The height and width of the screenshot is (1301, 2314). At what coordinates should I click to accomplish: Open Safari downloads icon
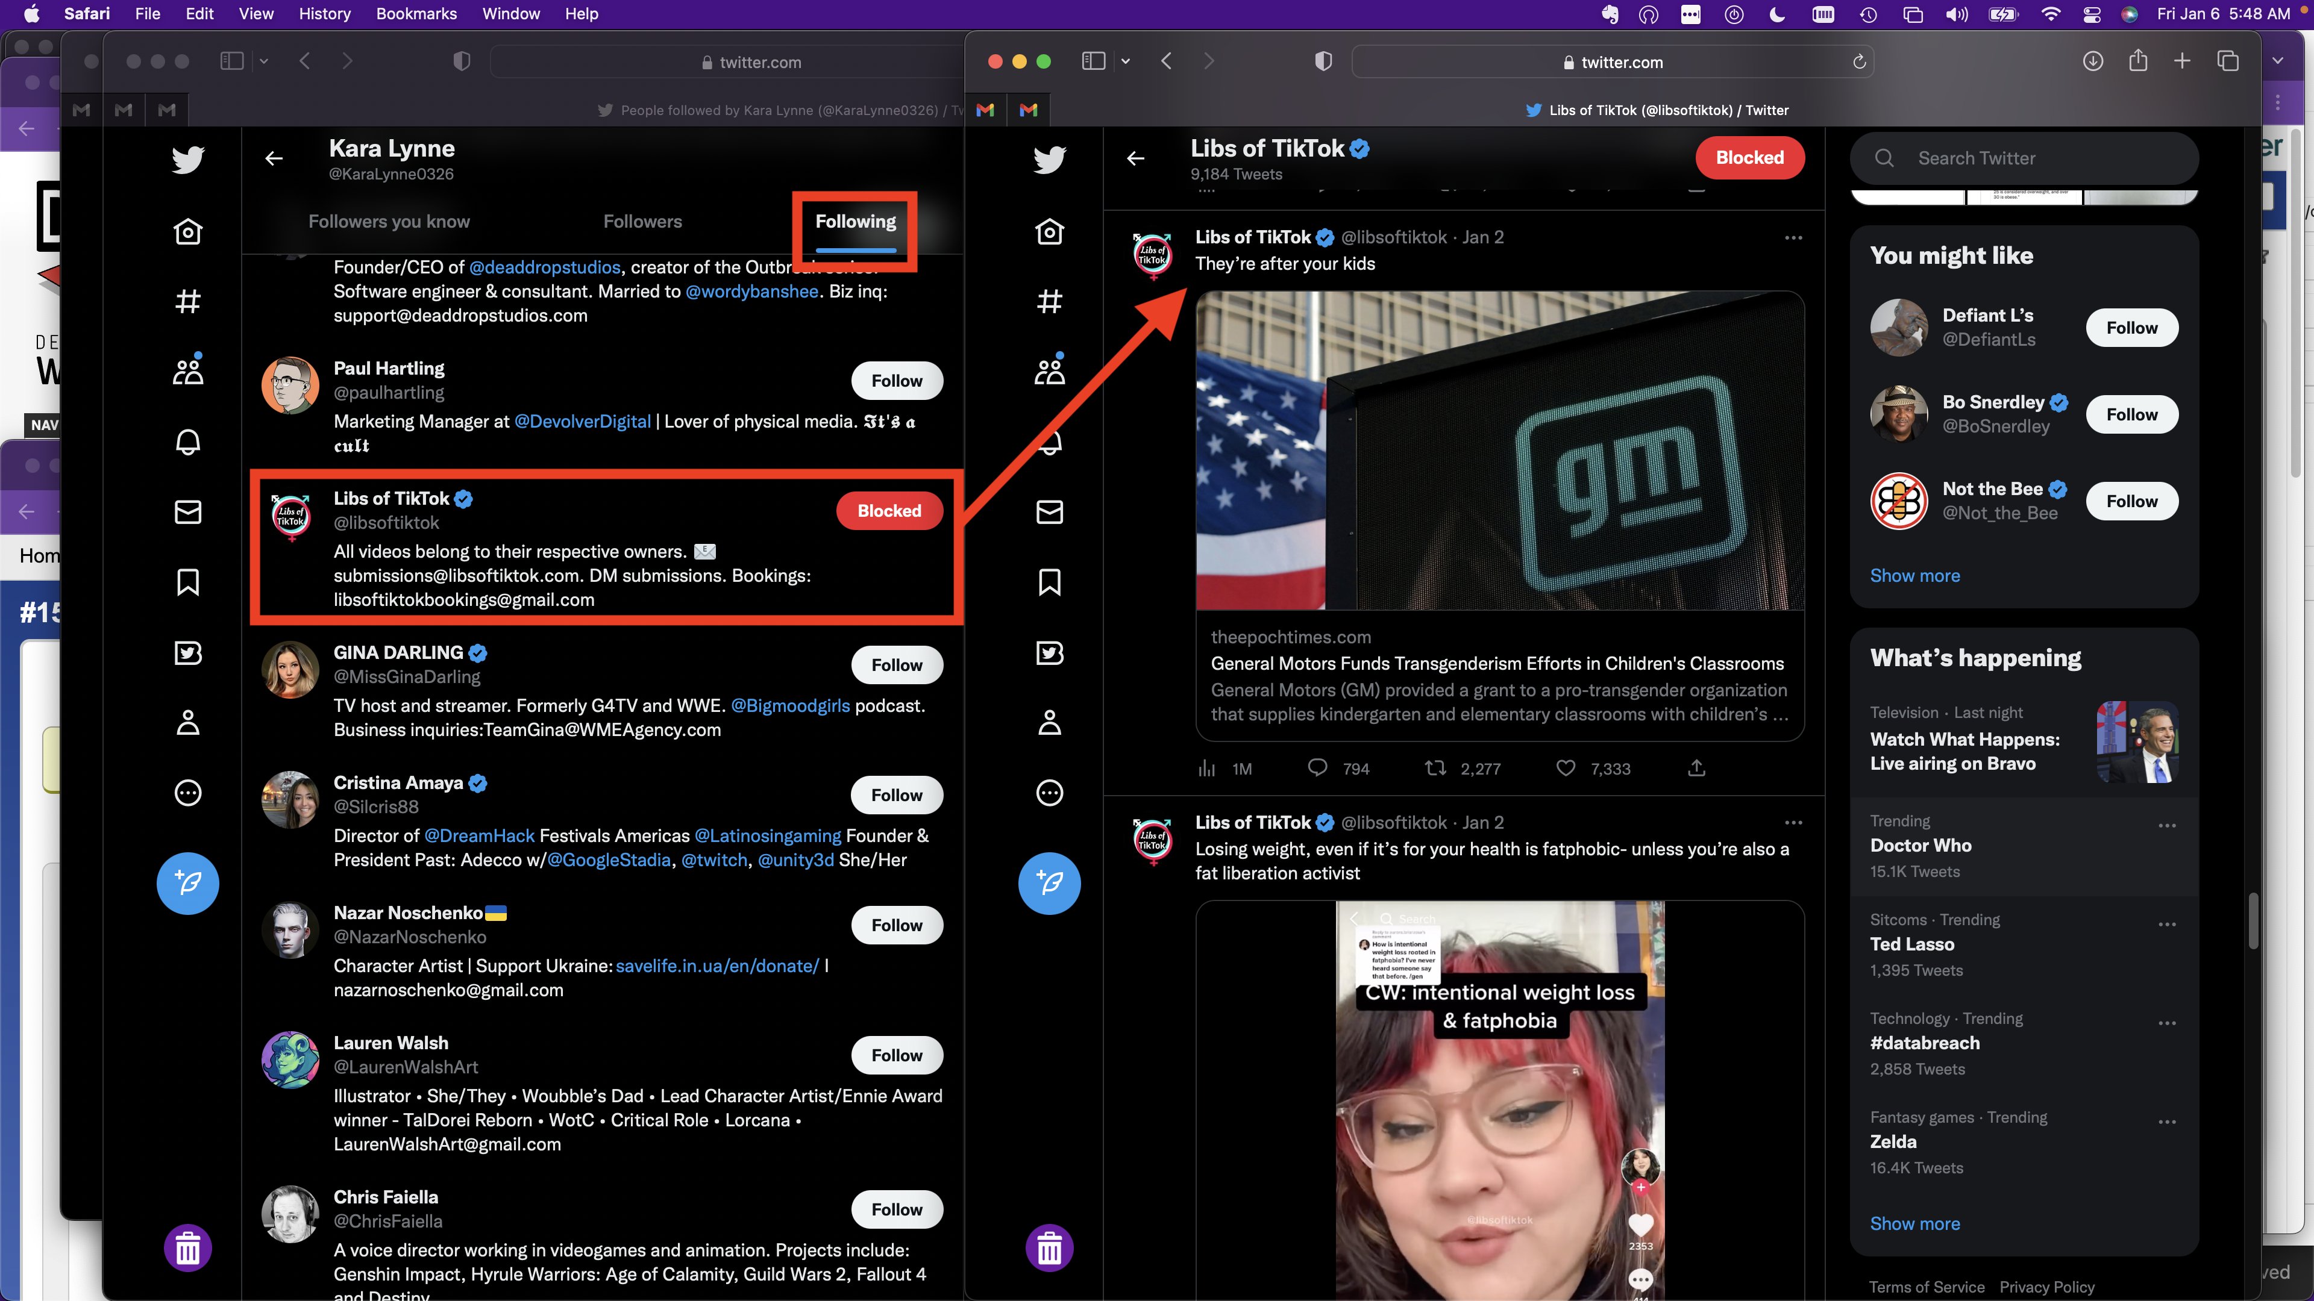tap(2092, 61)
